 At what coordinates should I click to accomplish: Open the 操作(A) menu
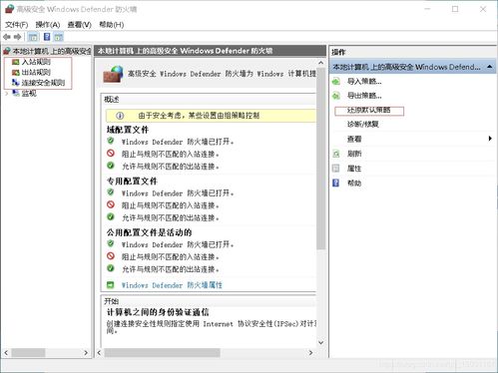pyautogui.click(x=48, y=25)
